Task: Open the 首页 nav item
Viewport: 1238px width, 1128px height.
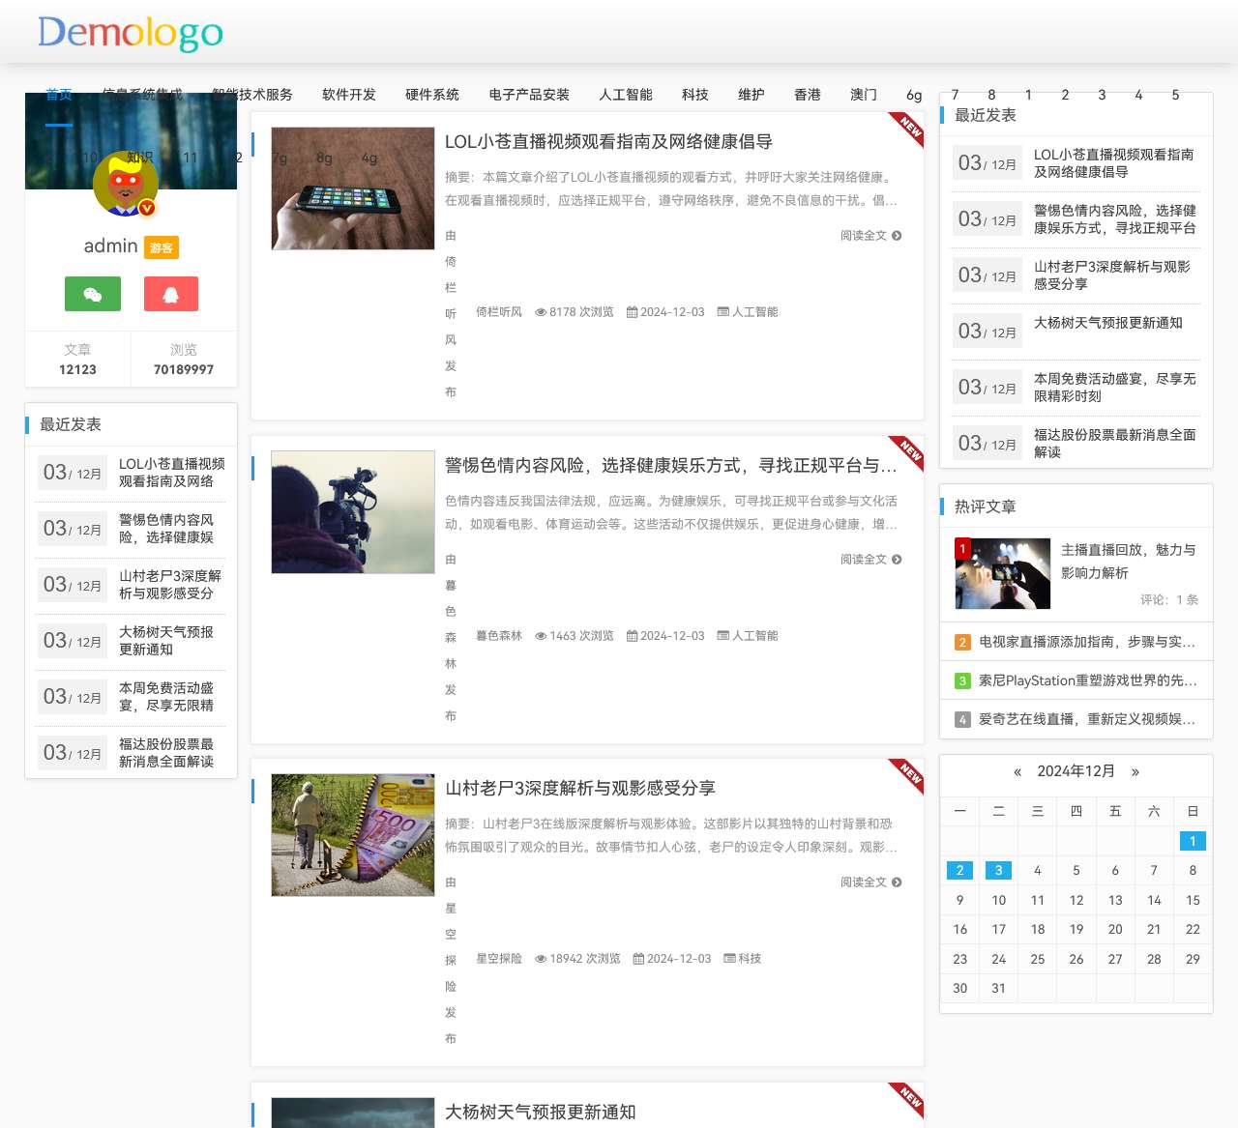Action: tap(59, 95)
